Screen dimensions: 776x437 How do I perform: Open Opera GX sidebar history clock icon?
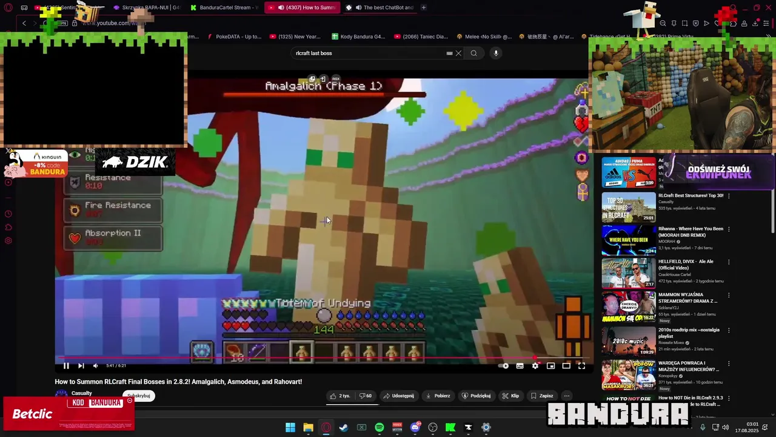point(8,214)
